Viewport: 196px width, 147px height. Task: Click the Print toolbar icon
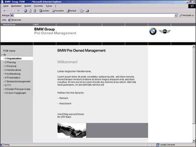(87, 11)
